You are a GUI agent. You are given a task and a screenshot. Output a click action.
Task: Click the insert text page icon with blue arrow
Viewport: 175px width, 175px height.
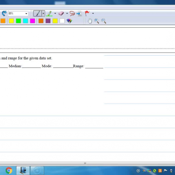79,14
